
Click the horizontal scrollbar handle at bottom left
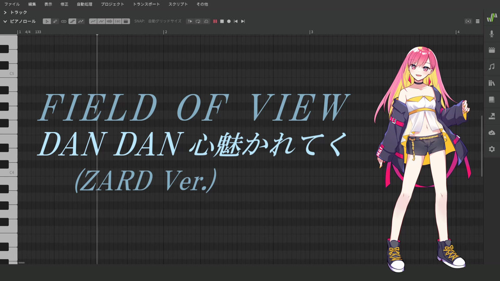pos(21,262)
